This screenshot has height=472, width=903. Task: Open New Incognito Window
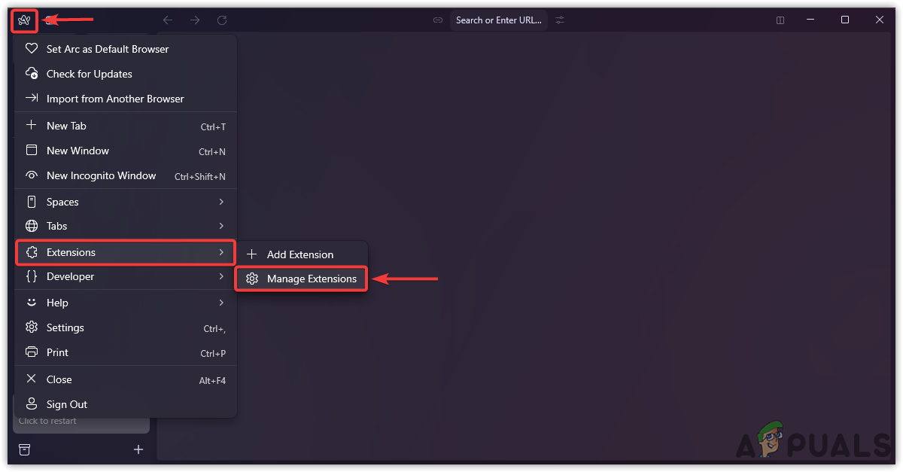(x=101, y=175)
